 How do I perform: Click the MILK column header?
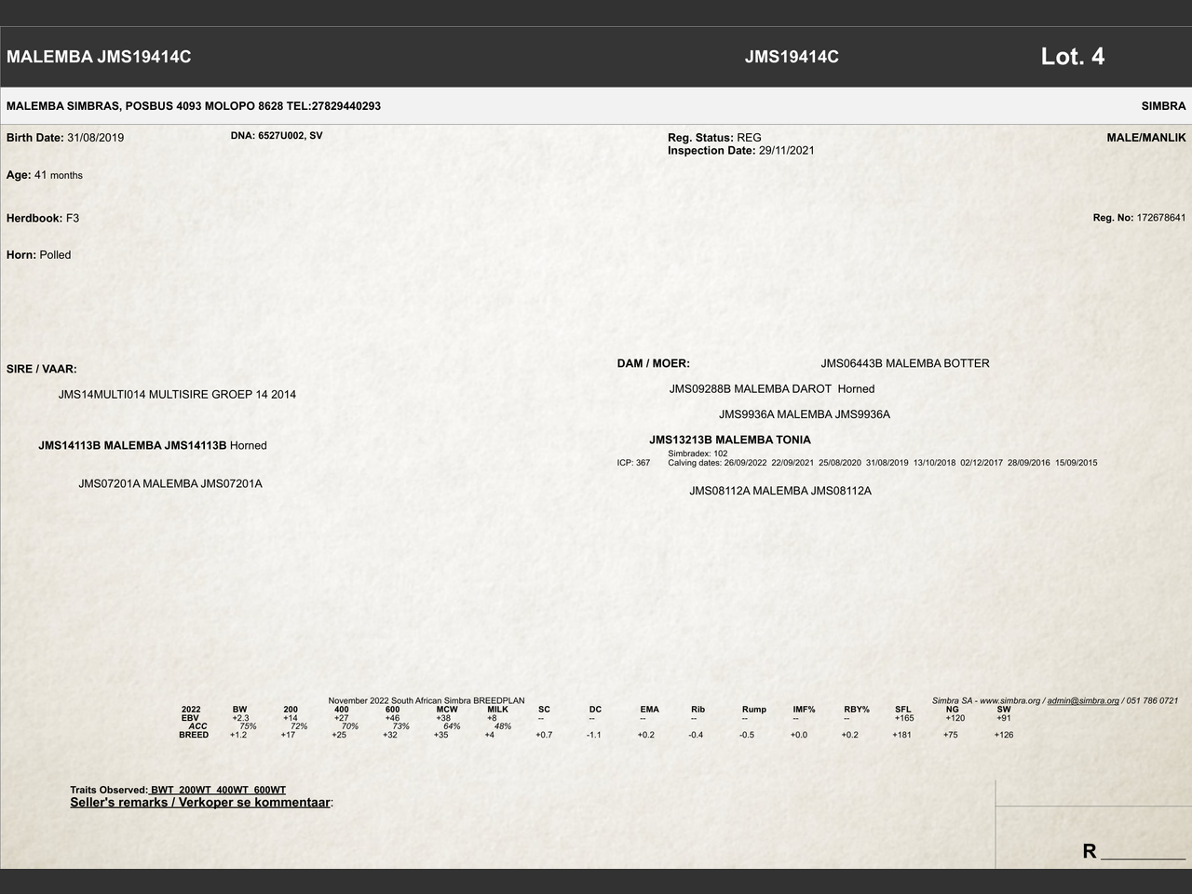[498, 710]
